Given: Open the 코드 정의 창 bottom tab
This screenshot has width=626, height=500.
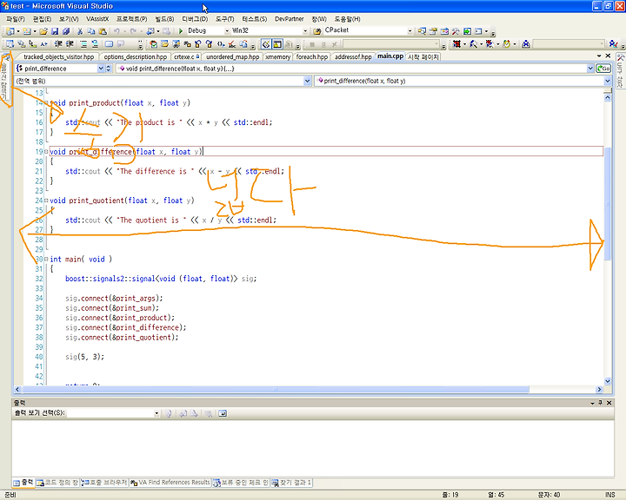Looking at the screenshot, I should click(57, 483).
